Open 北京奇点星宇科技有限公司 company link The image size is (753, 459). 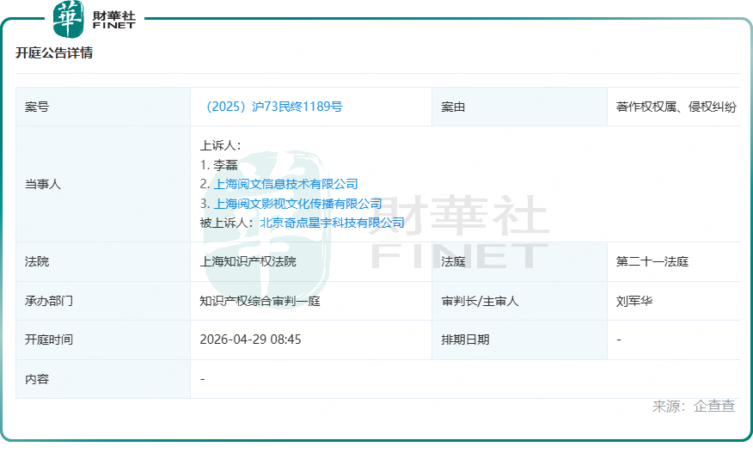tap(332, 223)
